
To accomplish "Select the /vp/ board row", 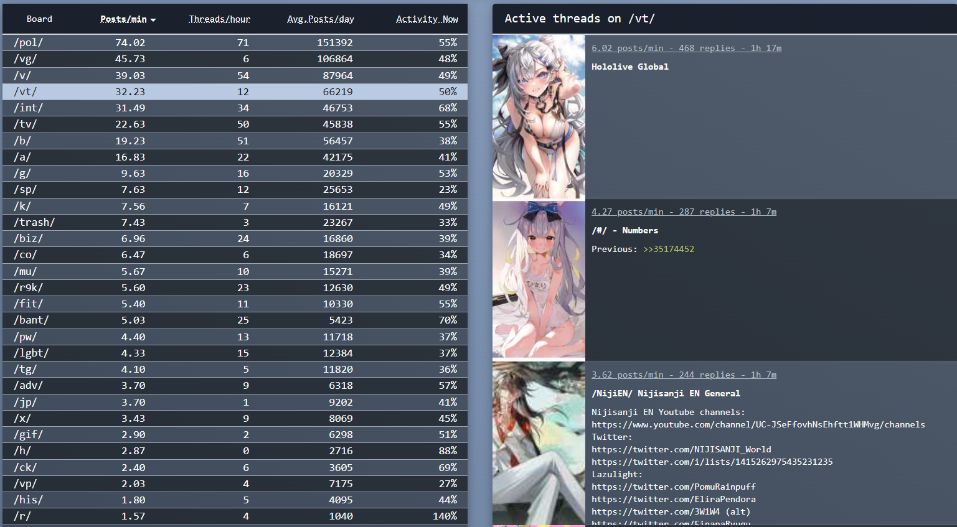I will point(235,483).
